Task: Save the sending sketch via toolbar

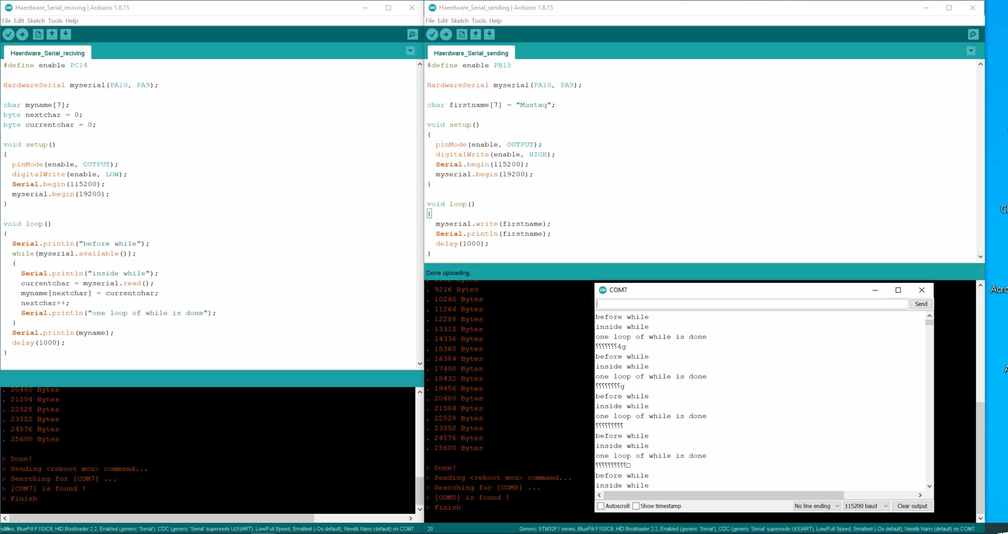Action: (489, 34)
